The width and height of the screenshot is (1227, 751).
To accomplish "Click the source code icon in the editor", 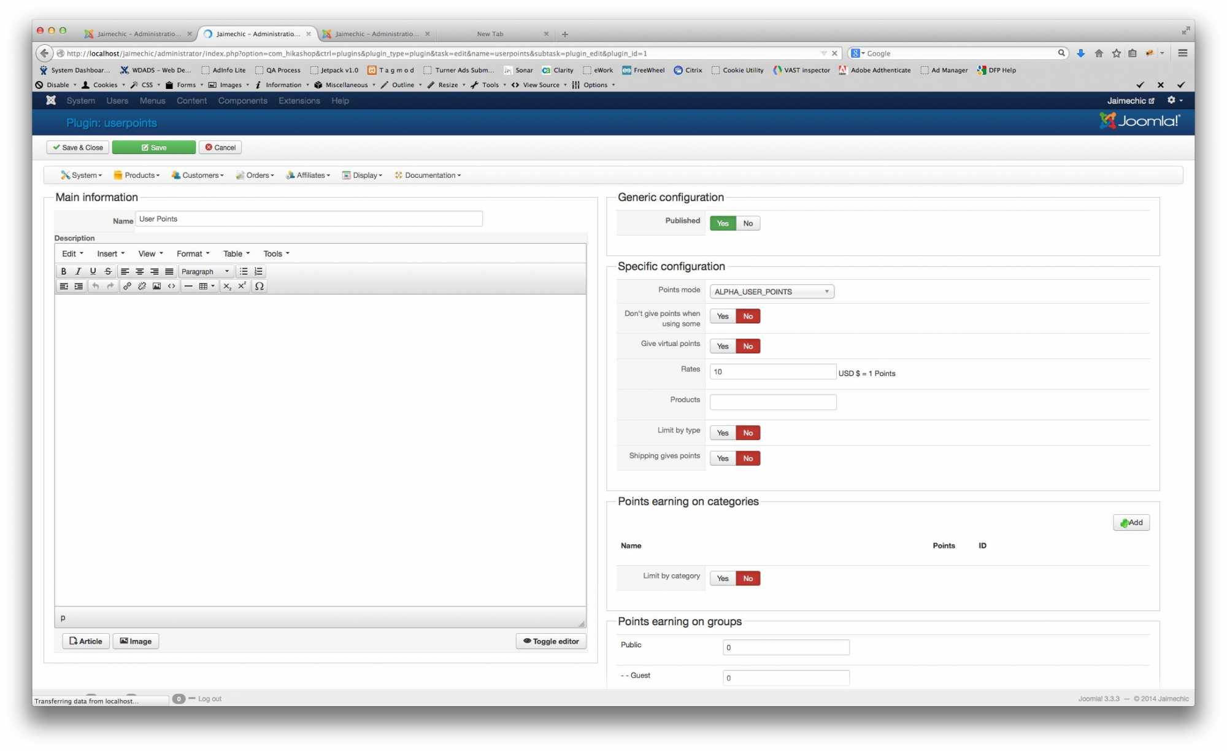I will tap(172, 286).
